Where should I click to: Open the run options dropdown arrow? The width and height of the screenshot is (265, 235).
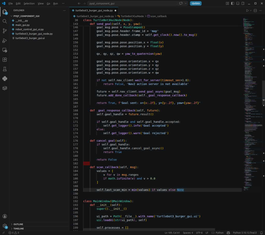[x=251, y=11]
